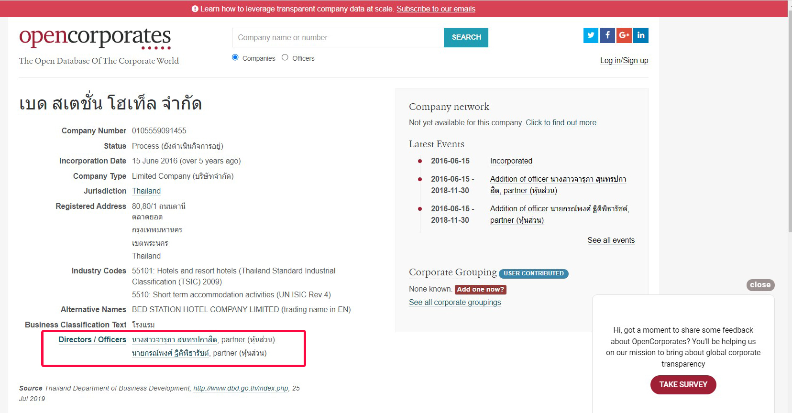Dismiss the feedback popup with close
Screen dimensions: 792x413
pos(760,285)
